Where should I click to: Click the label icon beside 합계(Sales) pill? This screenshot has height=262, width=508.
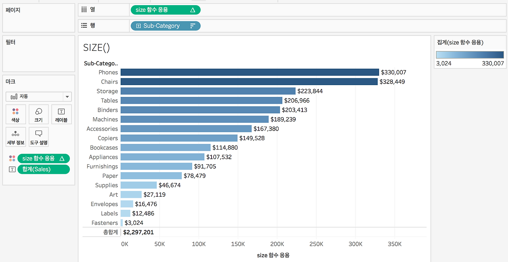(12, 169)
